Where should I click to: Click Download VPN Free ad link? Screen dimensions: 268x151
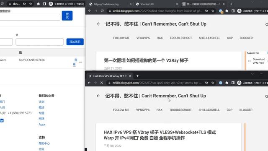(259, 61)
